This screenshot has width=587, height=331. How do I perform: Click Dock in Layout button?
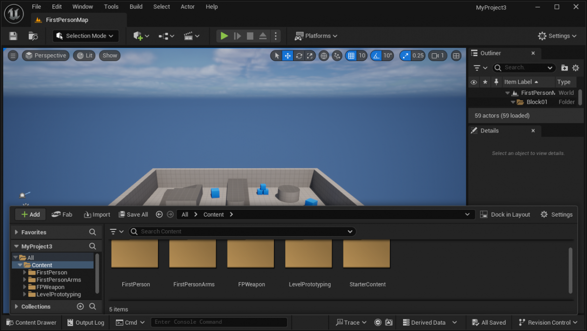coord(505,214)
